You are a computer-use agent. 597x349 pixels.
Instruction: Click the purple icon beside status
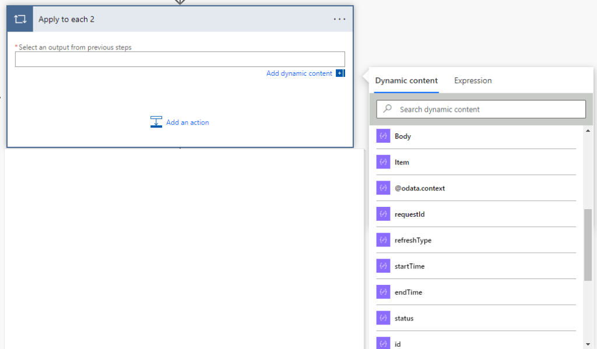pyautogui.click(x=383, y=318)
